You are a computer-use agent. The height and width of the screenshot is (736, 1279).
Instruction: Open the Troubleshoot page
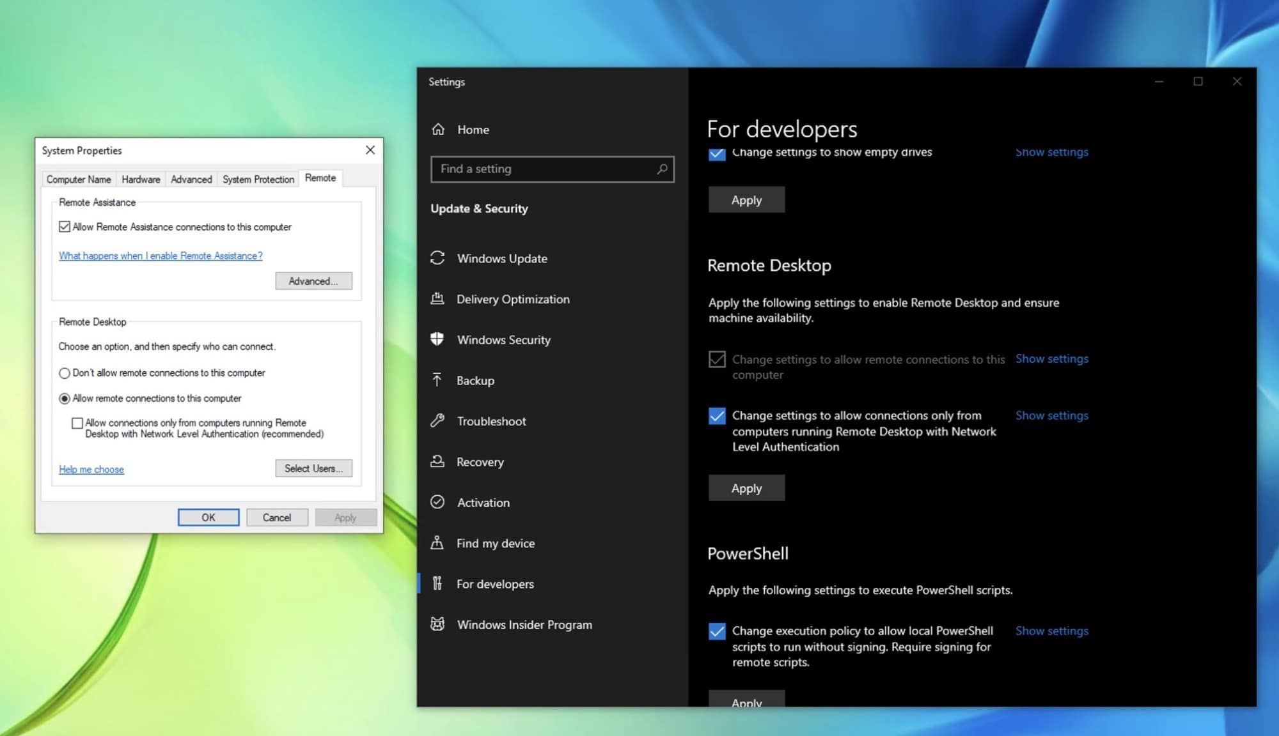[x=491, y=421]
